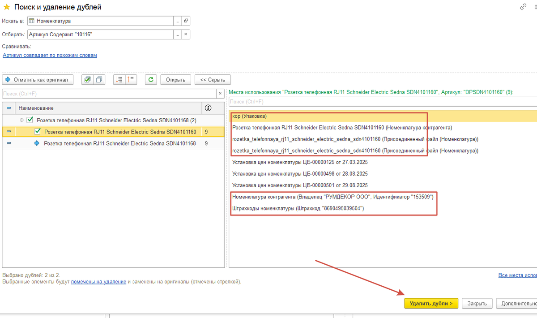Select row Номенклатура контрагента Владелец РУМДЕКОР ООО
The width and height of the screenshot is (537, 318).
383,197
